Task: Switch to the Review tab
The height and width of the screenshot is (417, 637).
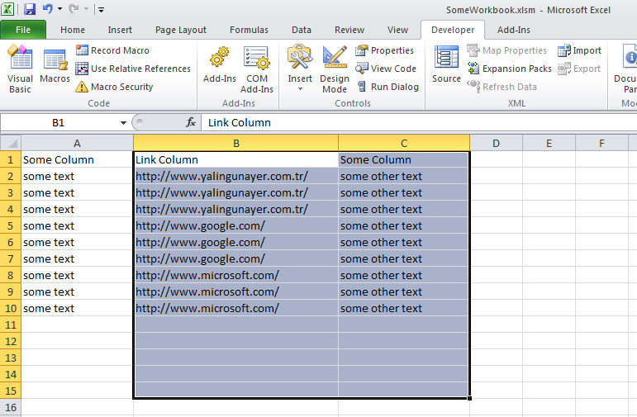Action: [349, 30]
